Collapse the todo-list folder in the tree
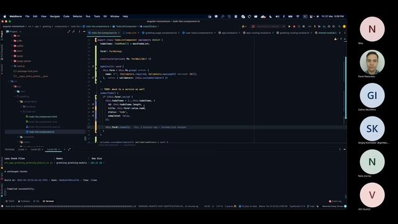398x224 pixels. coord(21,112)
